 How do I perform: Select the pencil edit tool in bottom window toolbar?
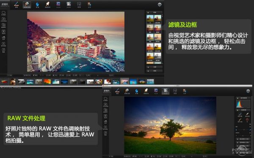pyautogui.click(x=117, y=91)
